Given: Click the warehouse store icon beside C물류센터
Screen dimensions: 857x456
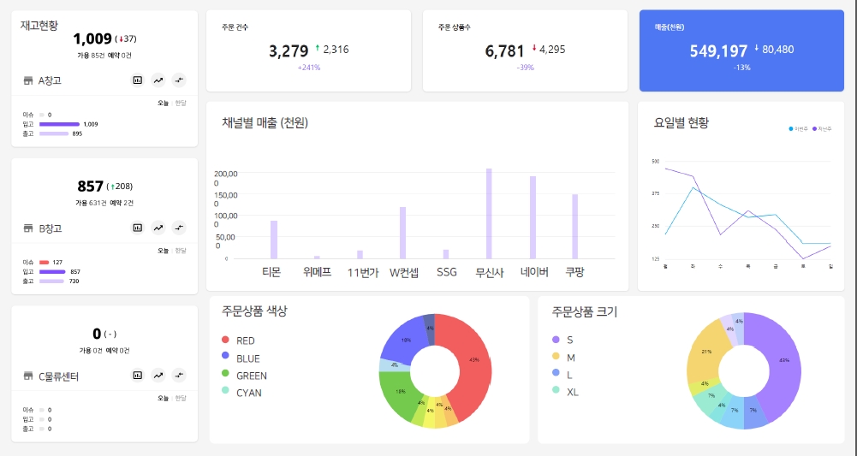Looking at the screenshot, I should click(28, 376).
